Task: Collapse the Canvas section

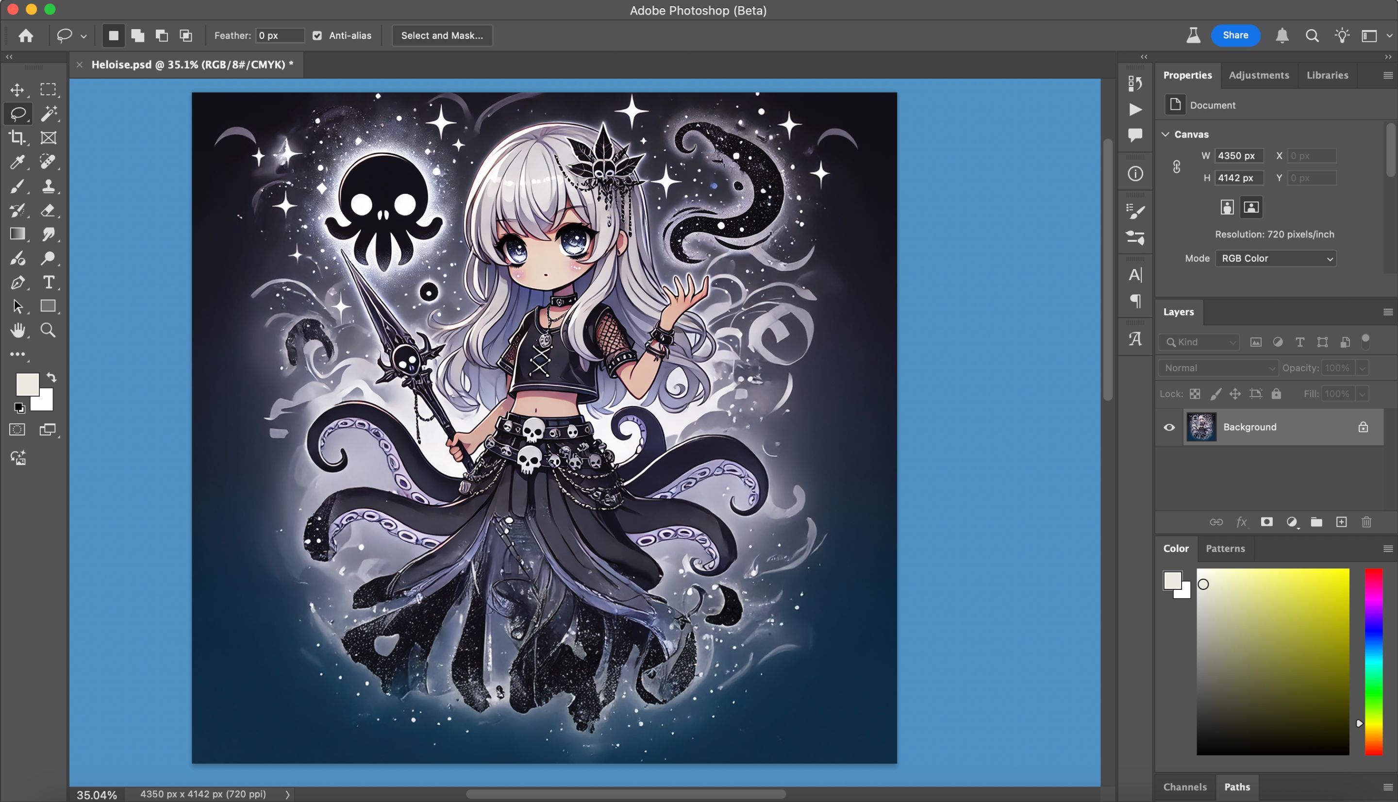Action: tap(1165, 134)
